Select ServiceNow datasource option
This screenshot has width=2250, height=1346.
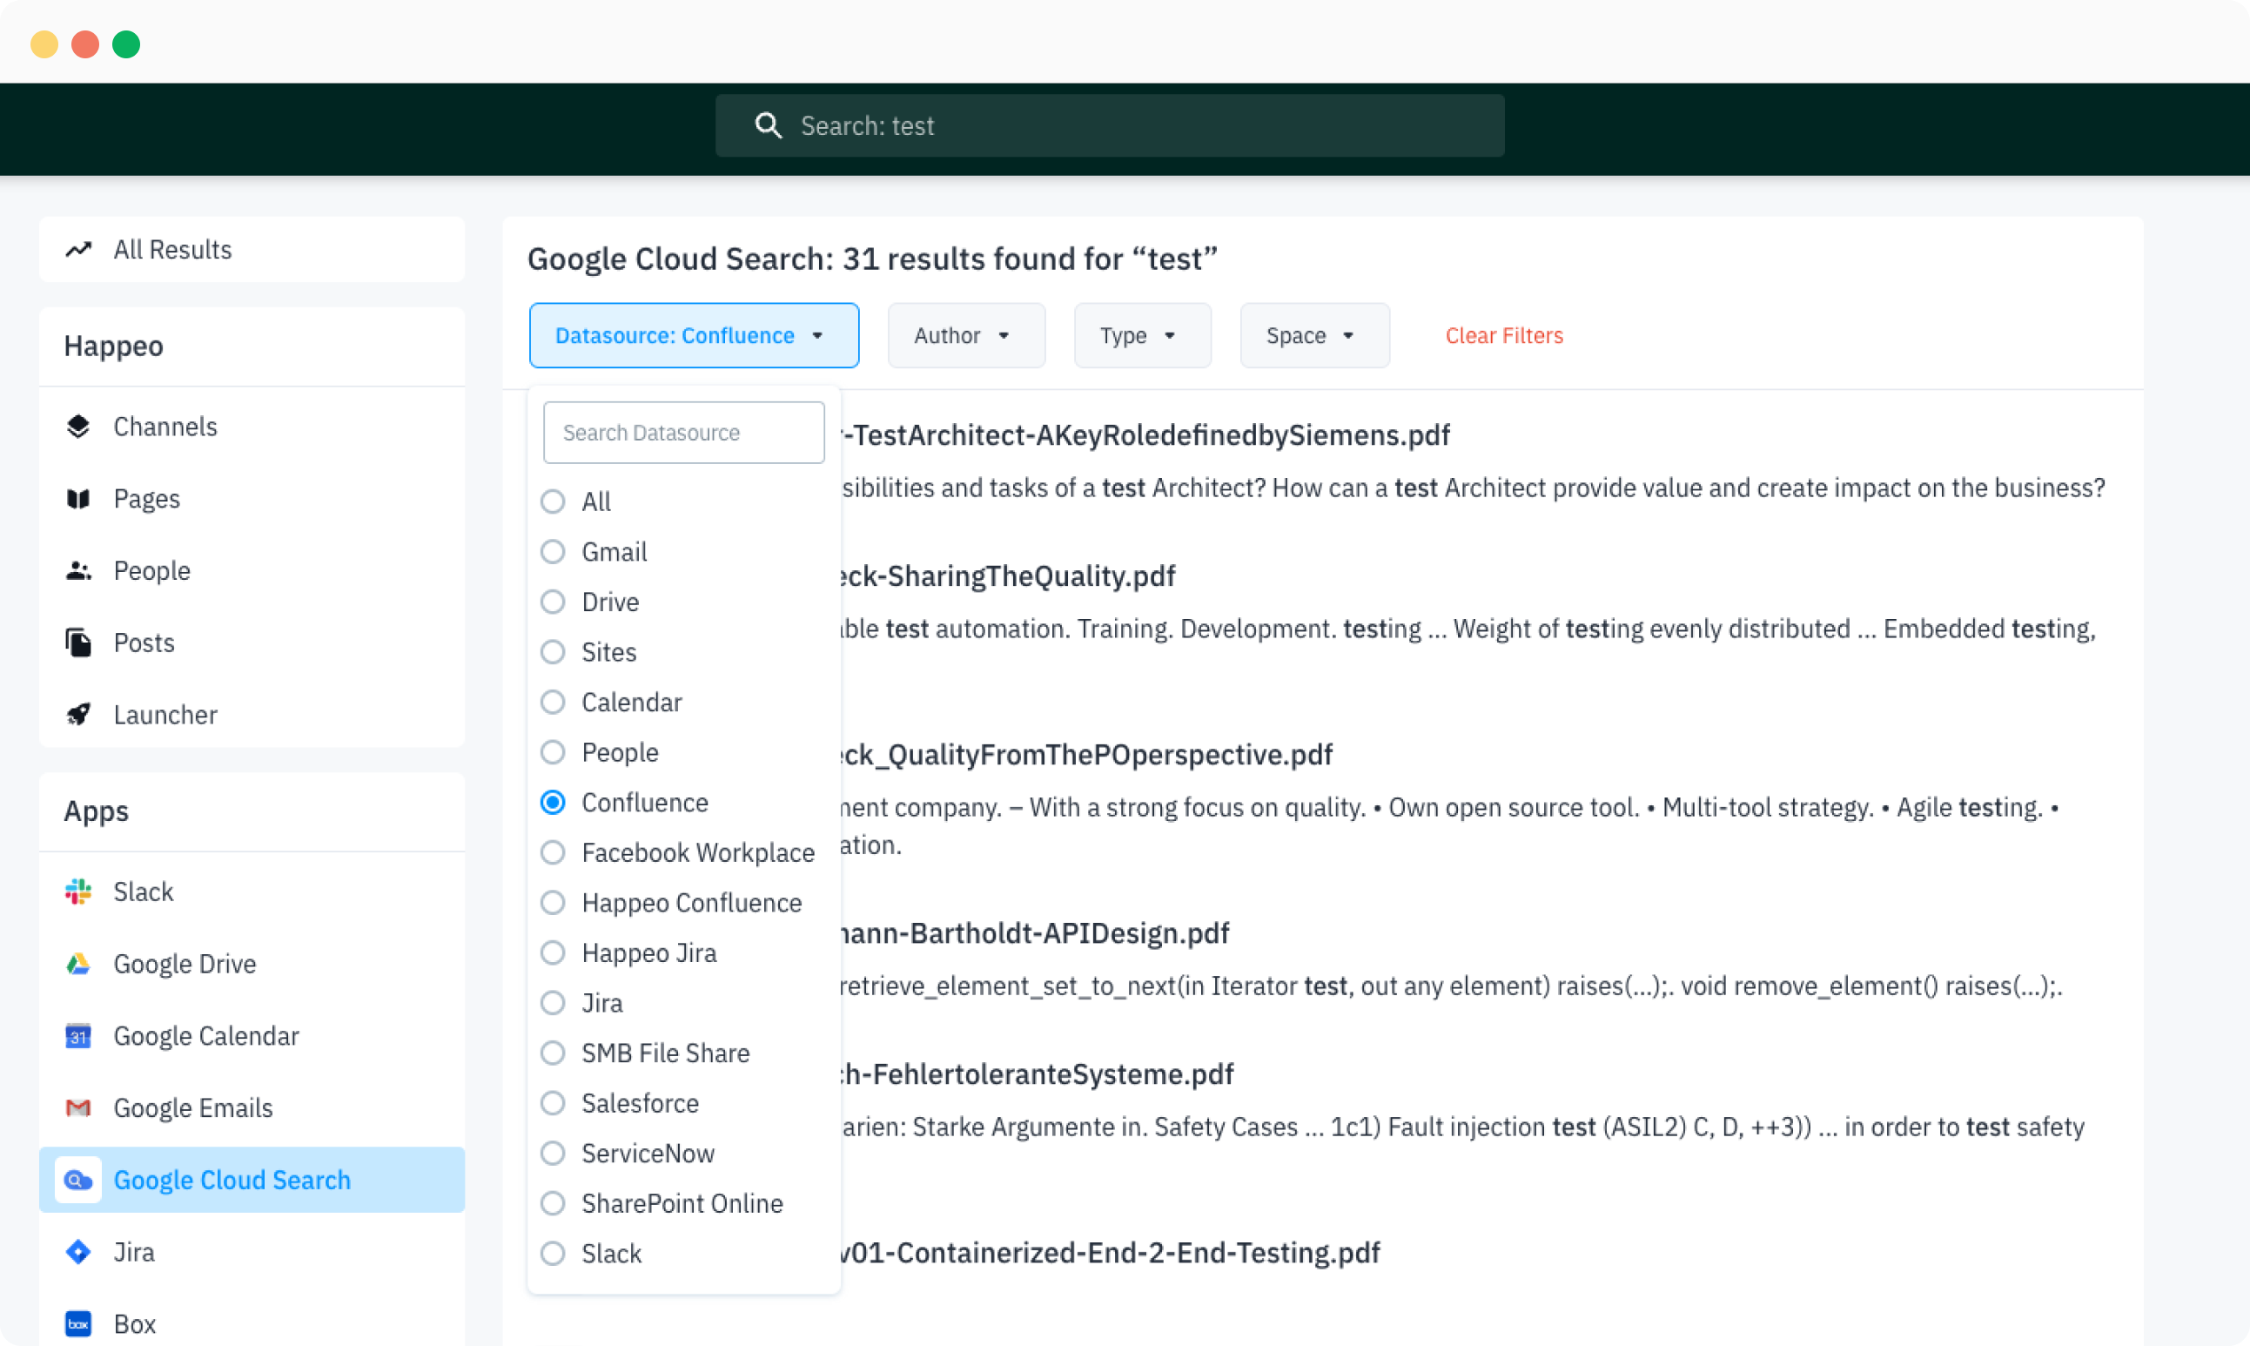point(553,1153)
